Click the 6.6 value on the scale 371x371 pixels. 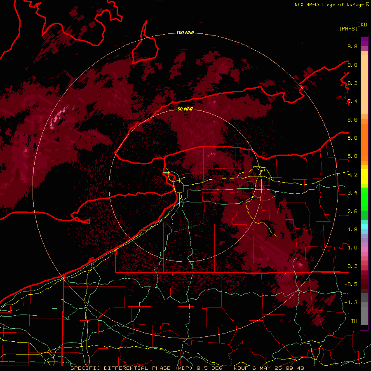pyautogui.click(x=352, y=120)
